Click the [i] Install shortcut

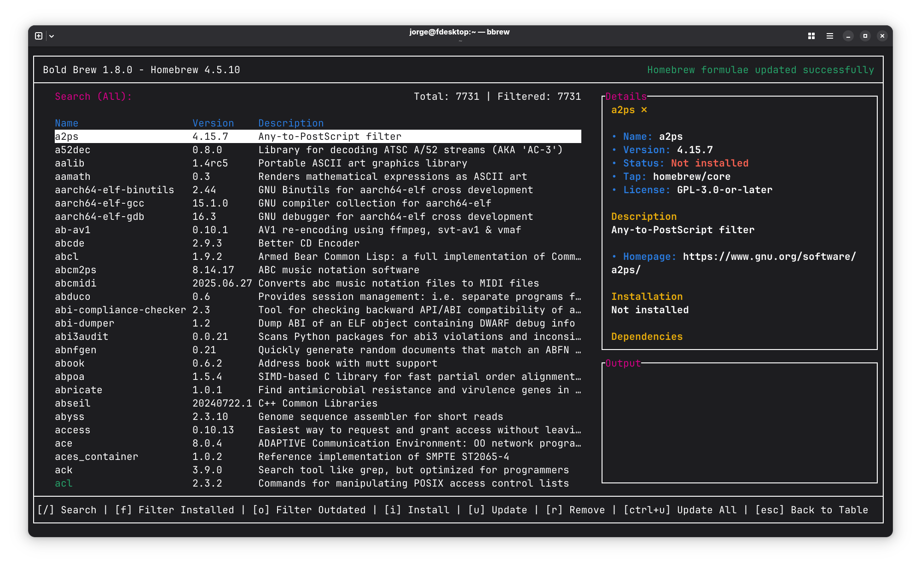(x=417, y=510)
